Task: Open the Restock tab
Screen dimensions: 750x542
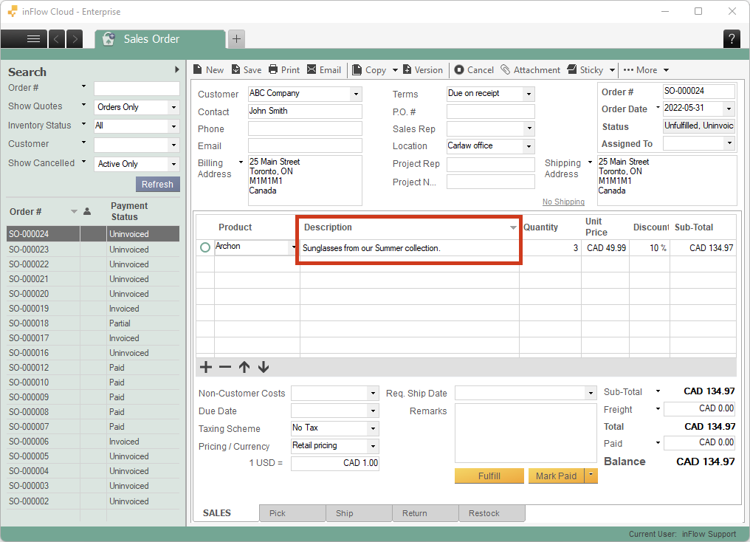Action: [x=484, y=513]
